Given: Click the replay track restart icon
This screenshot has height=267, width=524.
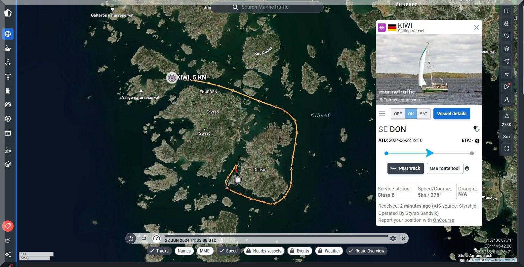Looking at the screenshot, I should [x=131, y=238].
